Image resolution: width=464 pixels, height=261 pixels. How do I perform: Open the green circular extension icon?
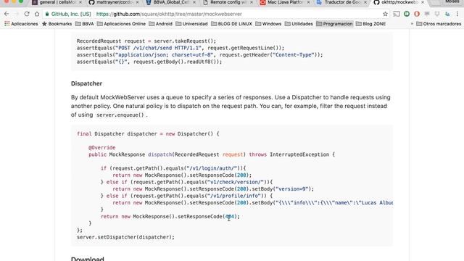click(407, 14)
